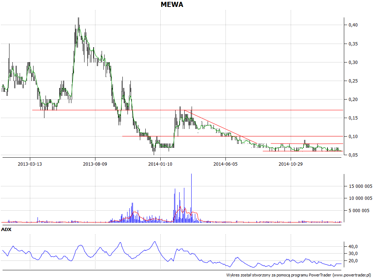Click the 20,0 ADX axis label

pos(353,261)
